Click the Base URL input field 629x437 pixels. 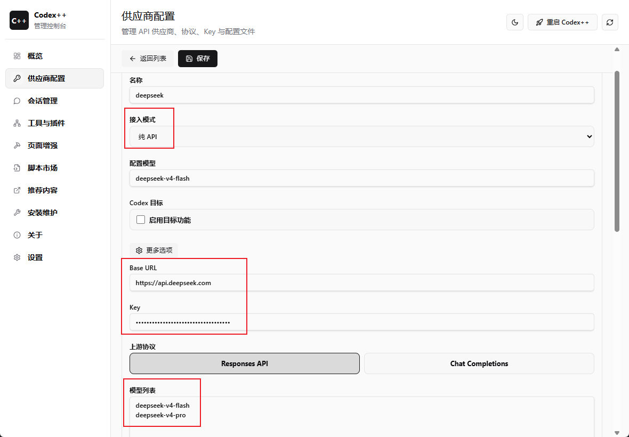tap(361, 283)
